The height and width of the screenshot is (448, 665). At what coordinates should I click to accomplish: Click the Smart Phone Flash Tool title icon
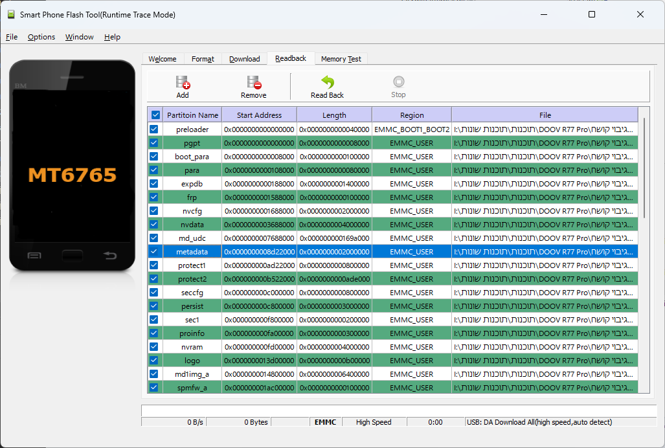point(11,14)
